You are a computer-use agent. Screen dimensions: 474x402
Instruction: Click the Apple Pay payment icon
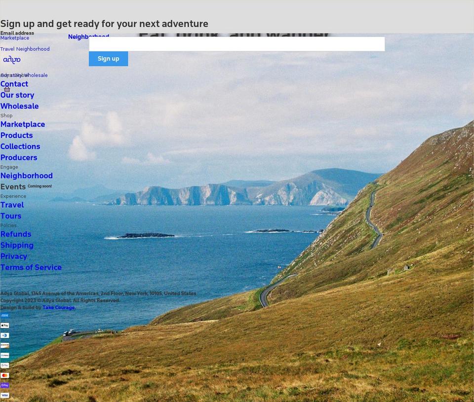5,325
